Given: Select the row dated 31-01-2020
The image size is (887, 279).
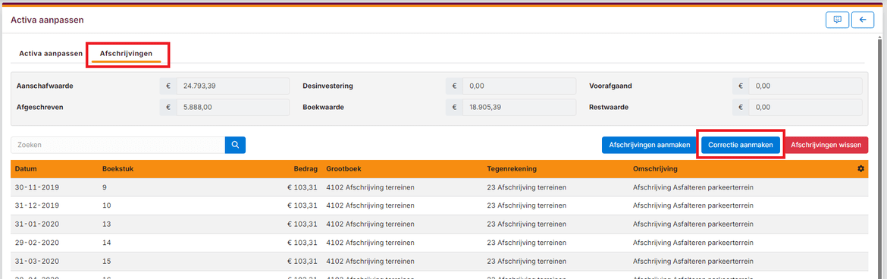Looking at the screenshot, I should 440,224.
